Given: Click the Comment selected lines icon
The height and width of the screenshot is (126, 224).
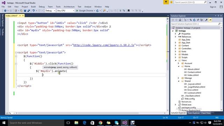Looking at the screenshot, I should click(x=120, y=11).
